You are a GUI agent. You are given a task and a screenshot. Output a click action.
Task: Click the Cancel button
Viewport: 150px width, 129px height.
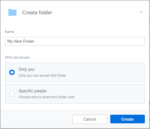pos(90,119)
